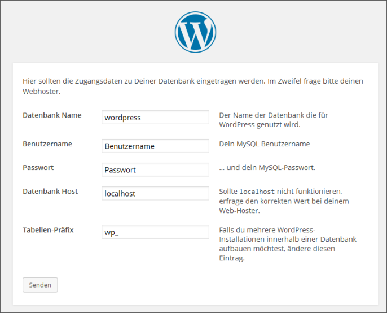387x313 pixels.
Task: Click the 'Datenbank Name' label
Action: (52, 115)
